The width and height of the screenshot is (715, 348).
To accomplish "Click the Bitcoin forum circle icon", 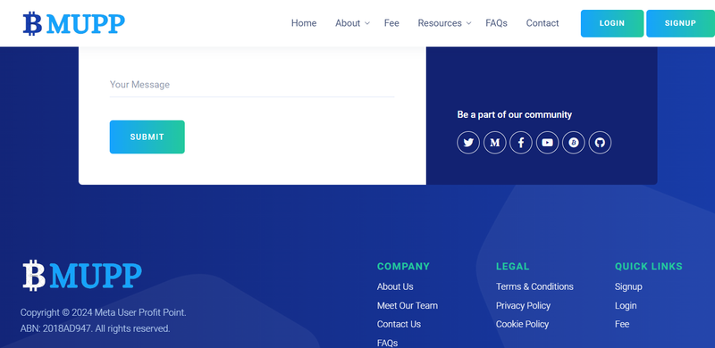I will click(574, 143).
